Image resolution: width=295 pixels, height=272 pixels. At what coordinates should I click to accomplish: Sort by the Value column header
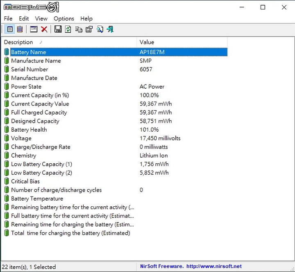[x=182, y=42]
